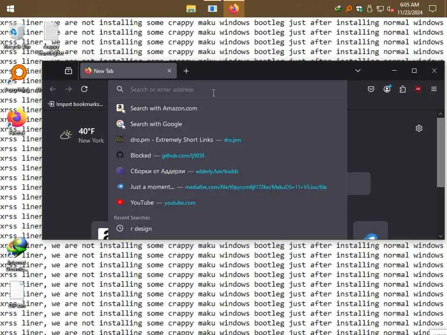
Task: Open new tab personalize gear icon
Action: 419,128
